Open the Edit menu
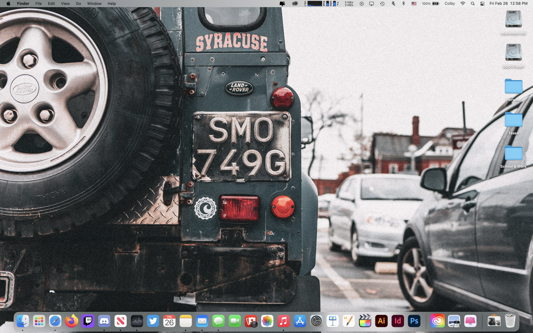The image size is (533, 333). click(51, 3)
